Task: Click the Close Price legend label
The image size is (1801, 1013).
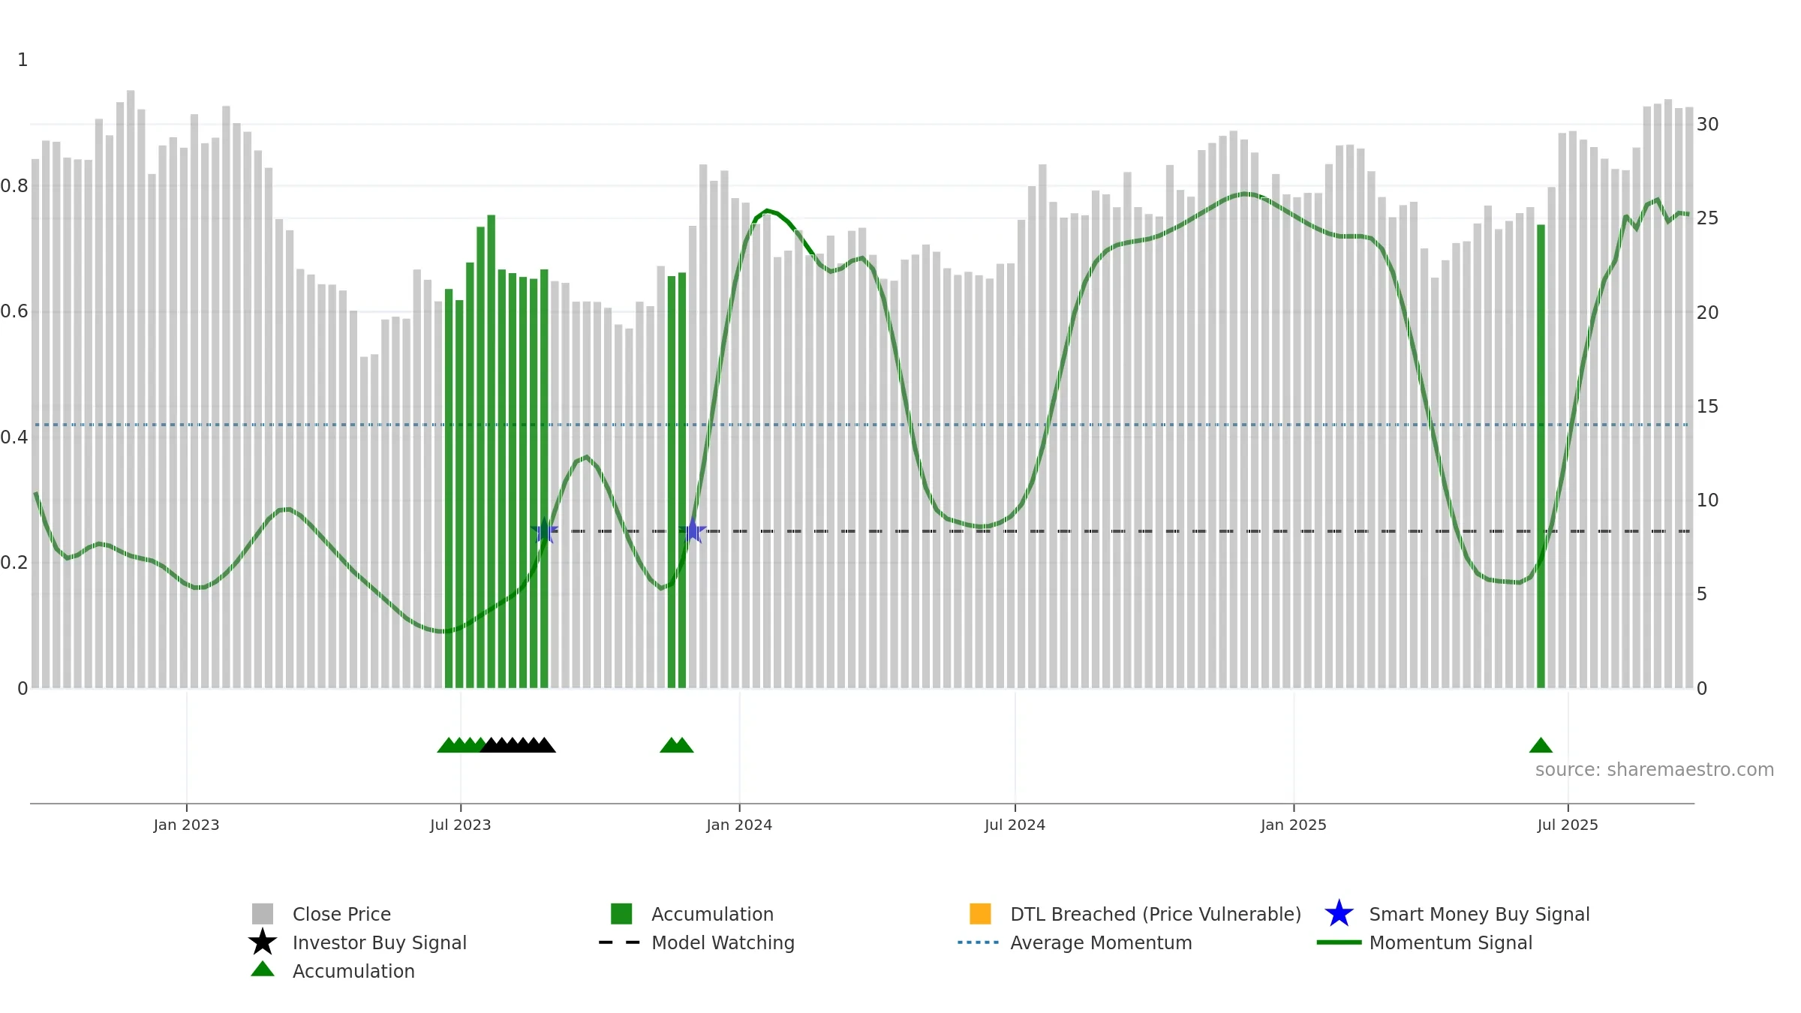Action: [x=341, y=914]
